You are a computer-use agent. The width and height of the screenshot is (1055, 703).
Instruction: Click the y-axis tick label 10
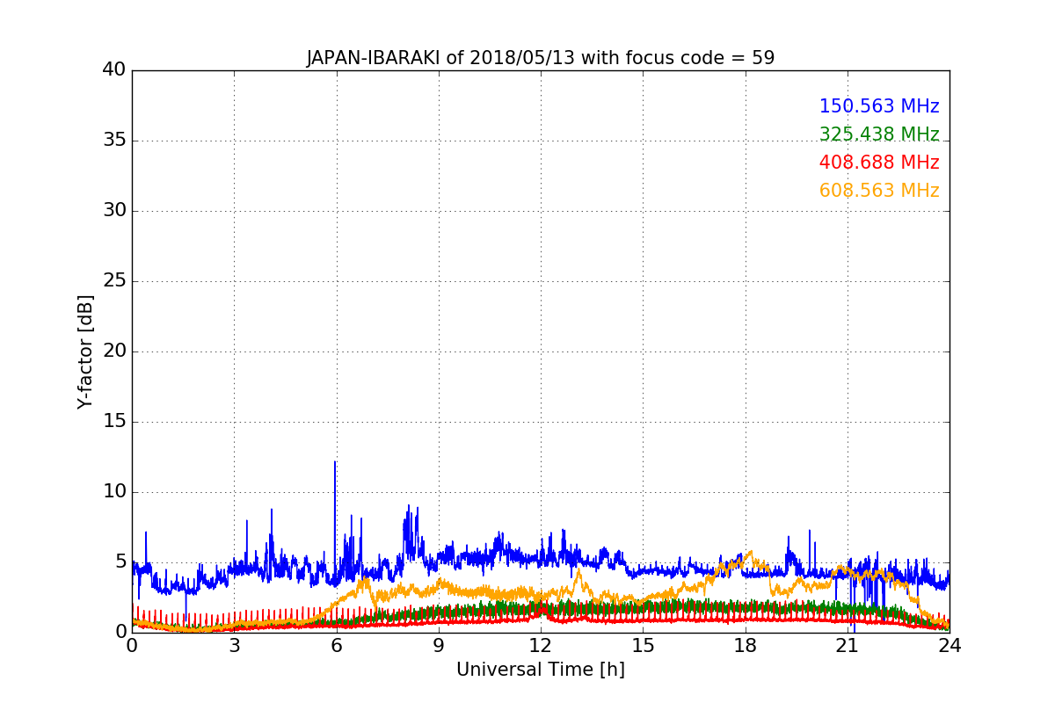click(114, 492)
